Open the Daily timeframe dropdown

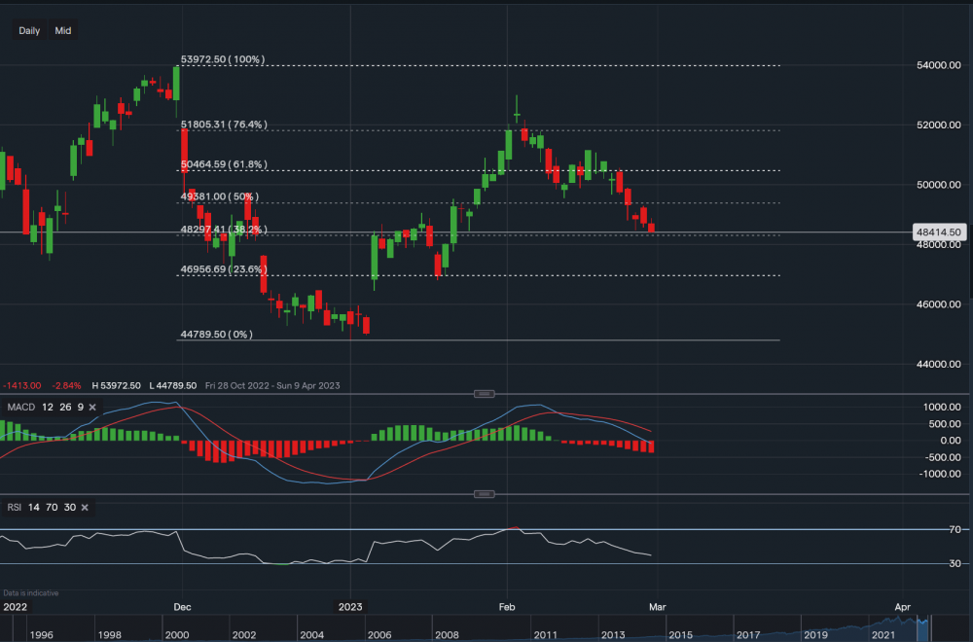click(x=29, y=31)
